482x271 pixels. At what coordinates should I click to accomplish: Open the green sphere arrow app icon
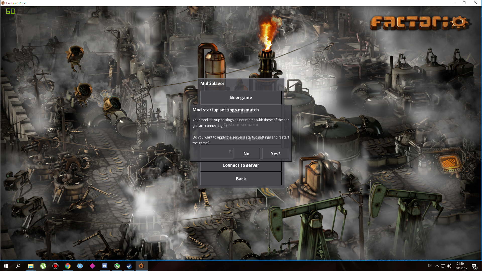[x=117, y=266]
